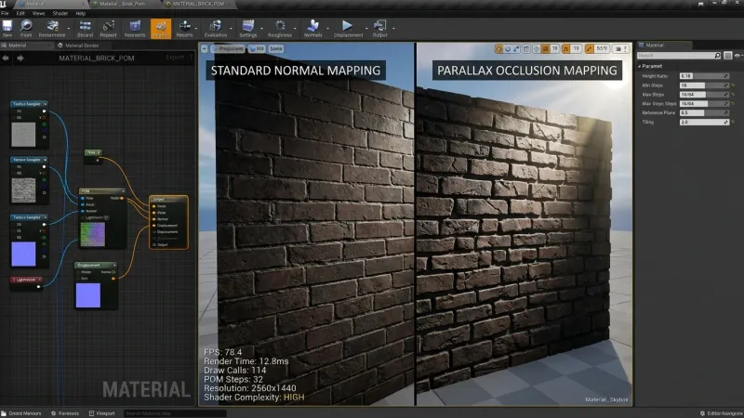The width and height of the screenshot is (744, 418).
Task: Toggle the orange rotation snap icon
Action: pos(566,49)
